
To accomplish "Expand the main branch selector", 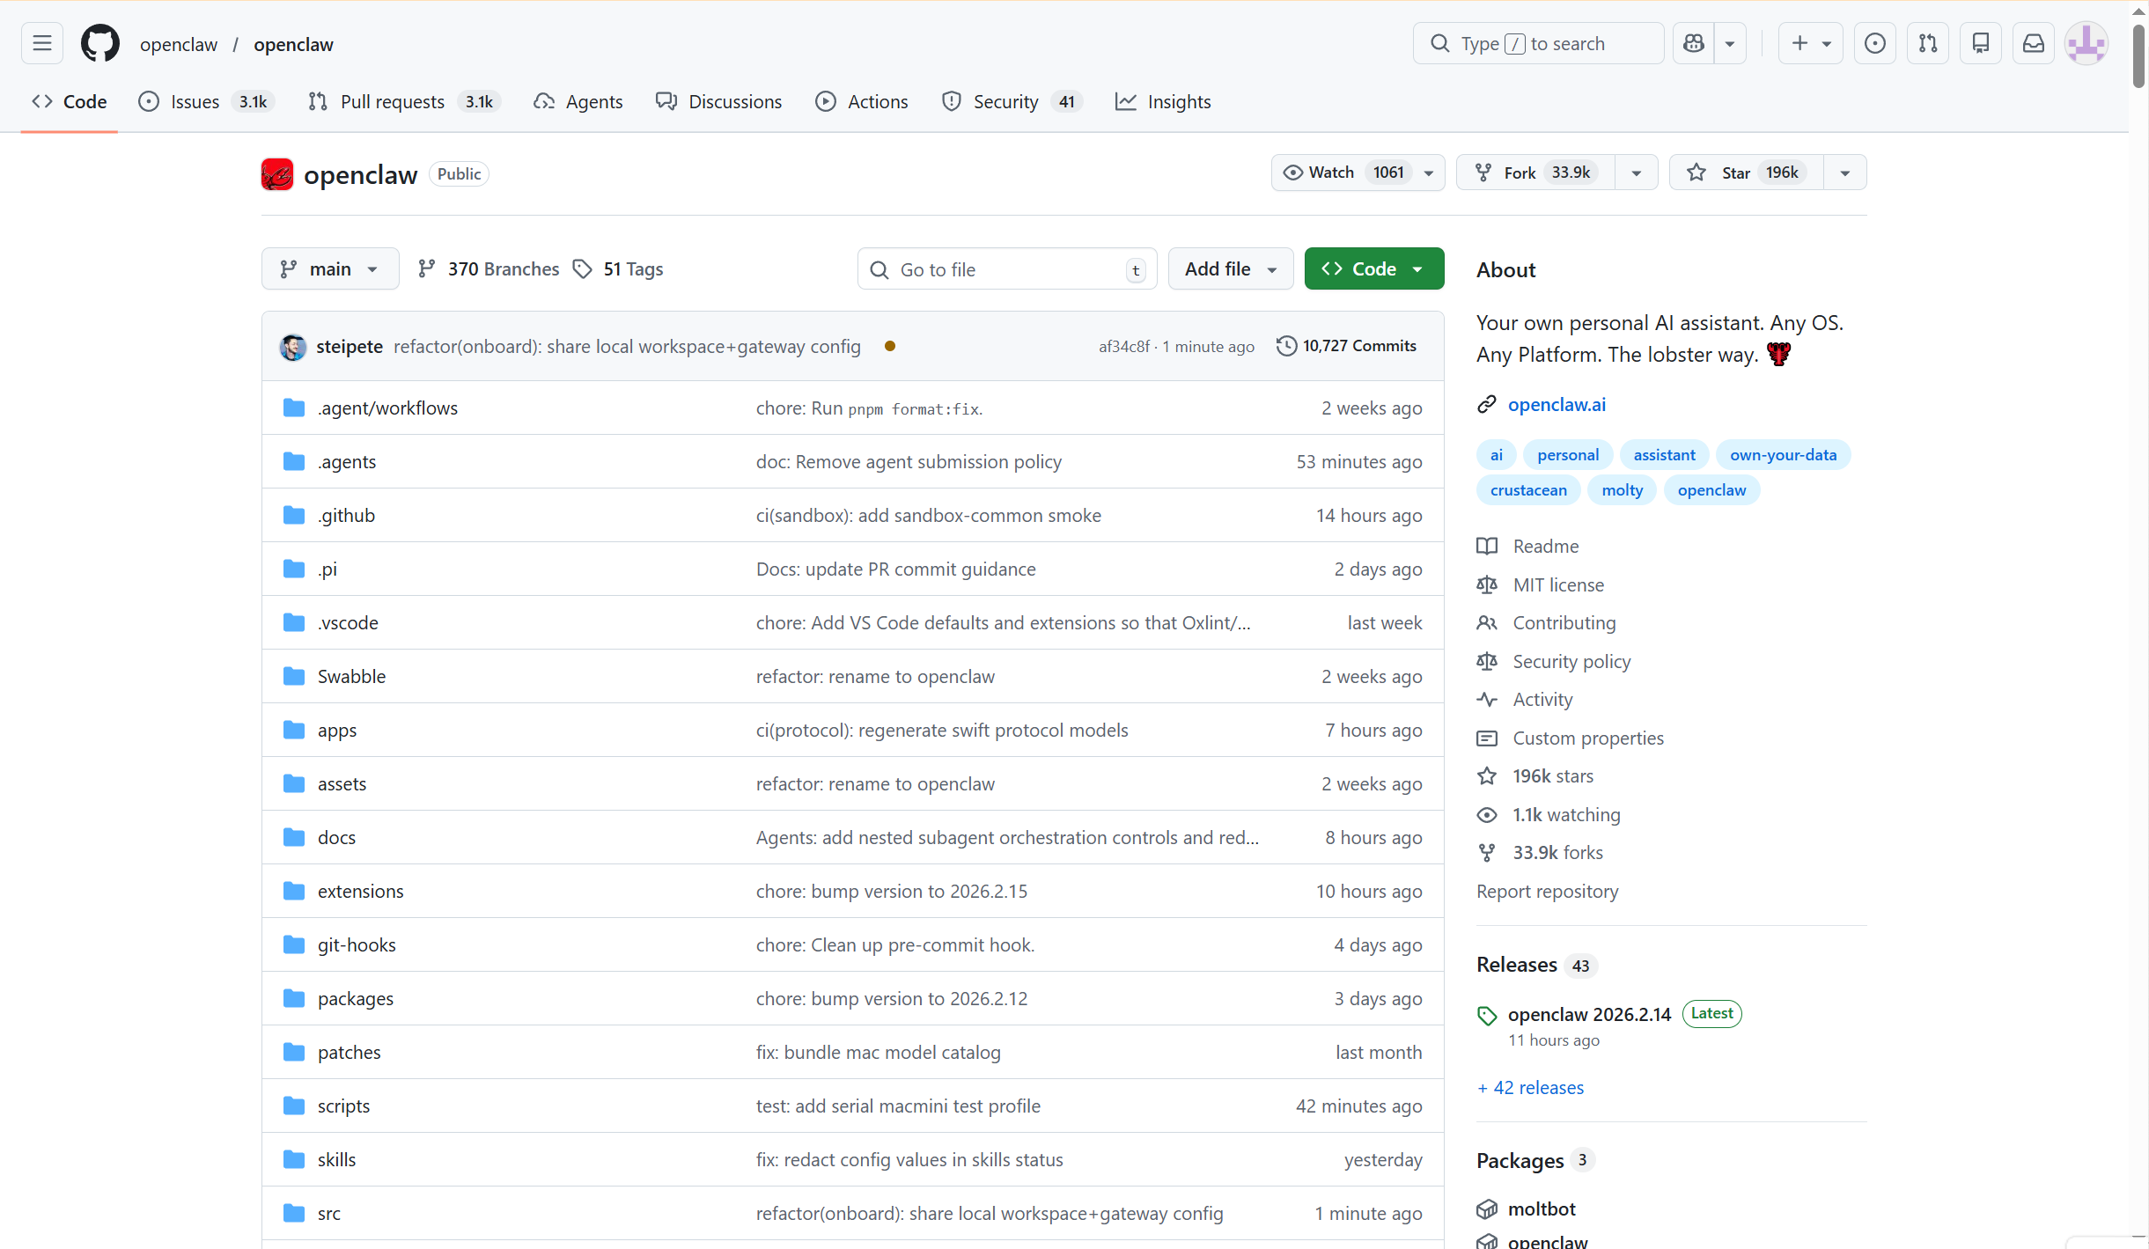I will tap(330, 268).
